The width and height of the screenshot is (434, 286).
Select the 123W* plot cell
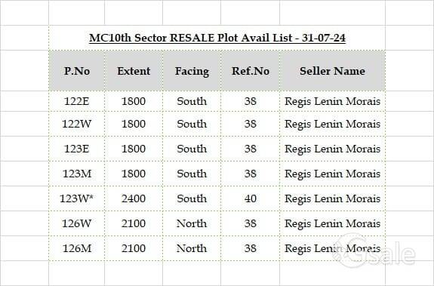pos(77,198)
